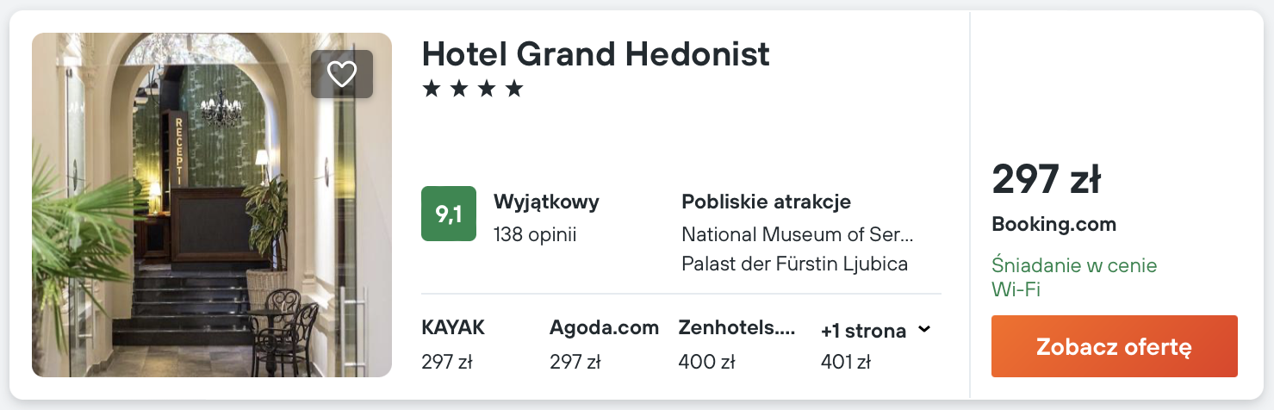Image resolution: width=1274 pixels, height=410 pixels.
Task: Click the green 9,1 rating badge
Action: (x=448, y=214)
